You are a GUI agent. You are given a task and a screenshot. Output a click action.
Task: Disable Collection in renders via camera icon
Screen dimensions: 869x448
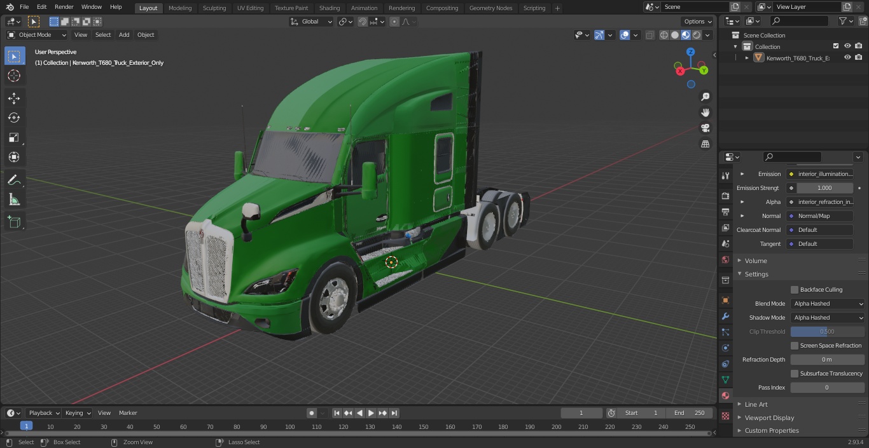coord(859,46)
